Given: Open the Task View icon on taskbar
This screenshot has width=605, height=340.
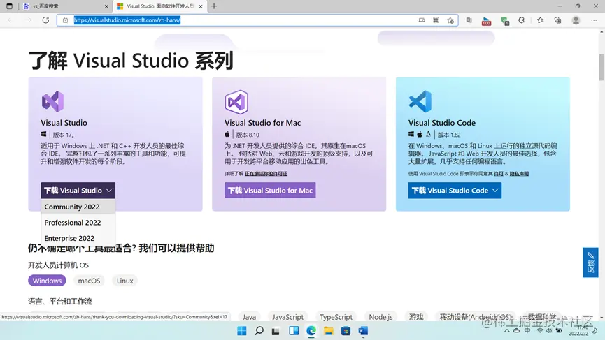Looking at the screenshot, I should click(x=276, y=331).
